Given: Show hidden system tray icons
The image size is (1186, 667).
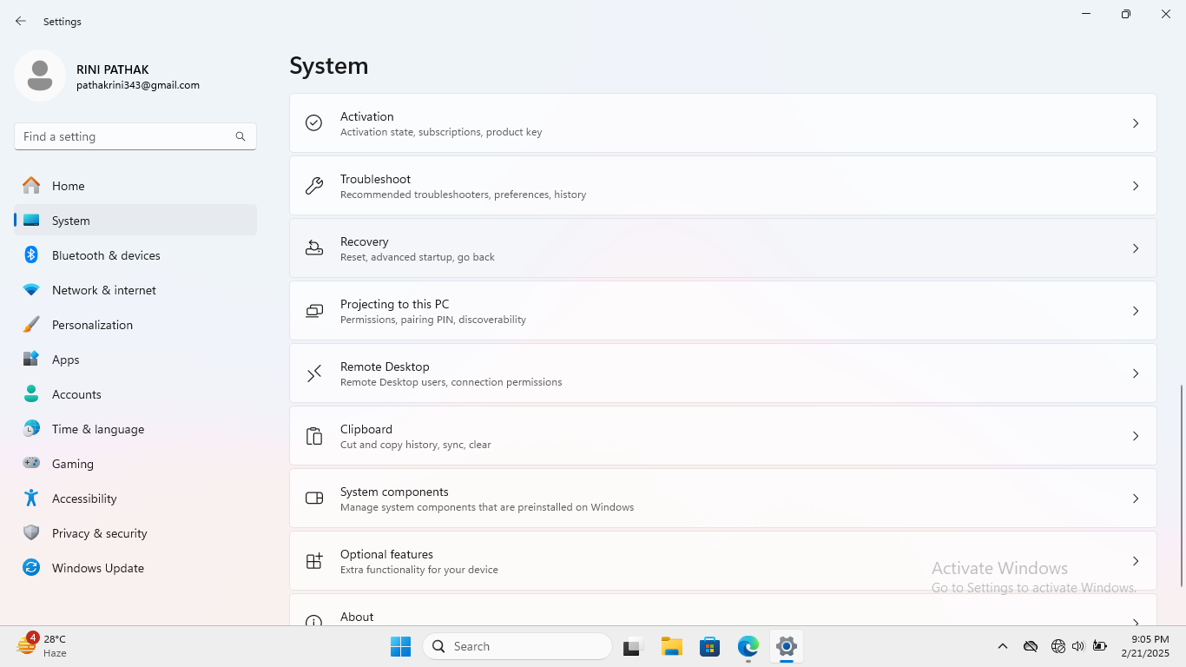Looking at the screenshot, I should [1002, 646].
